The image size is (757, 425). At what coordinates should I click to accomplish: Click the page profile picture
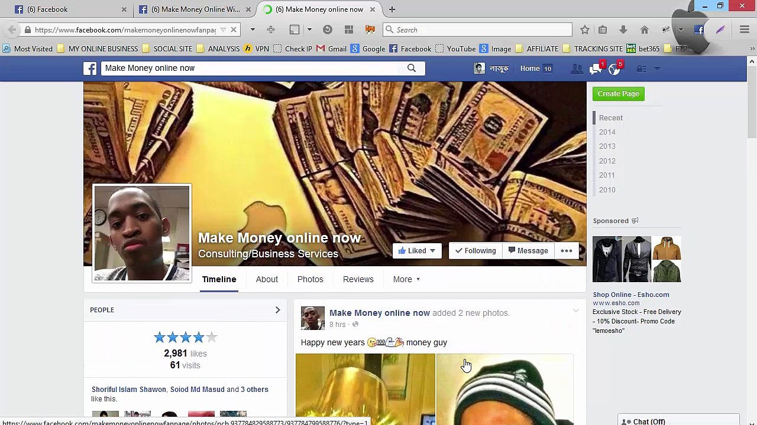142,233
